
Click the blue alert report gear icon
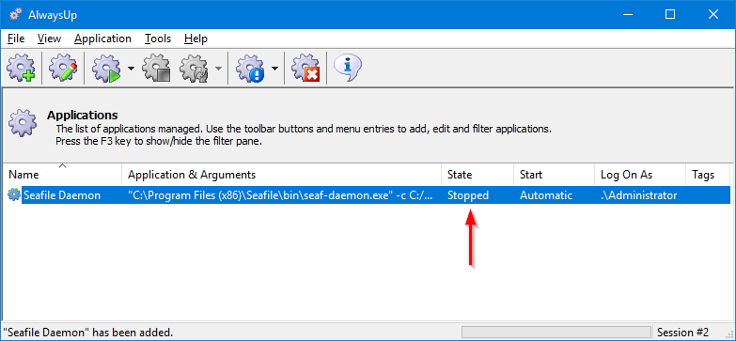point(250,69)
